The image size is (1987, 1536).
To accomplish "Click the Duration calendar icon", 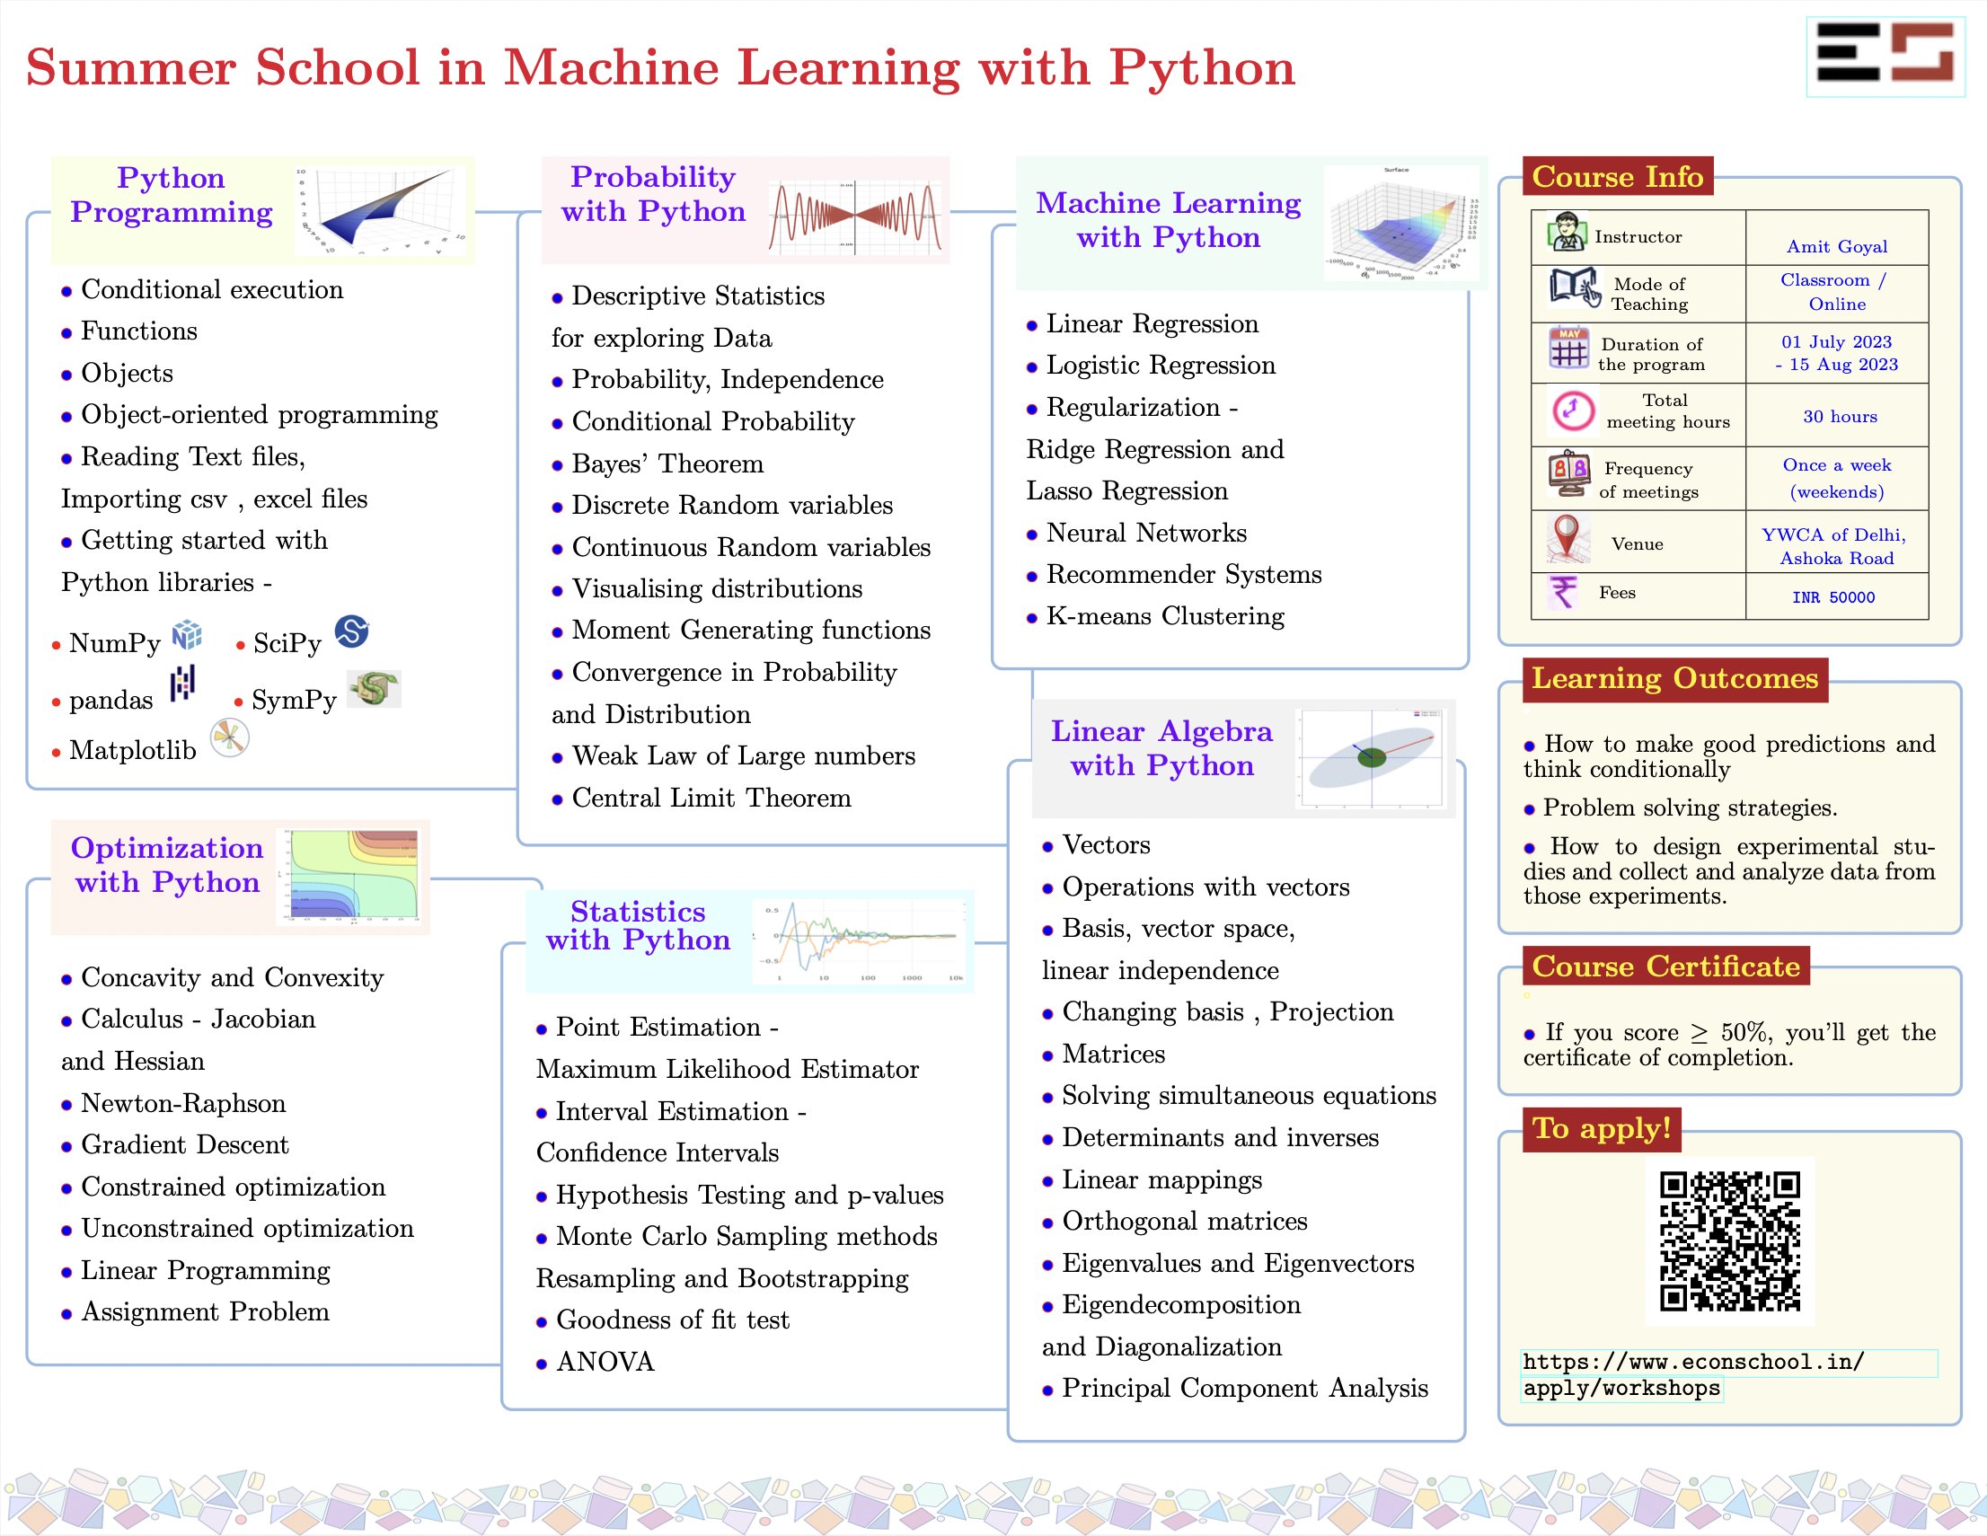I will (1569, 349).
